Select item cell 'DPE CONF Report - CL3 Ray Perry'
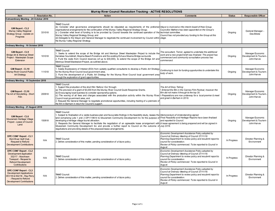This screenshot has width=275, height=211. click(20, 176)
